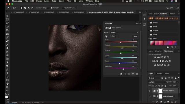Screen dimensions: 185x104
Task: Click the on-image adjustment hand tool
Action: (x=106, y=36)
